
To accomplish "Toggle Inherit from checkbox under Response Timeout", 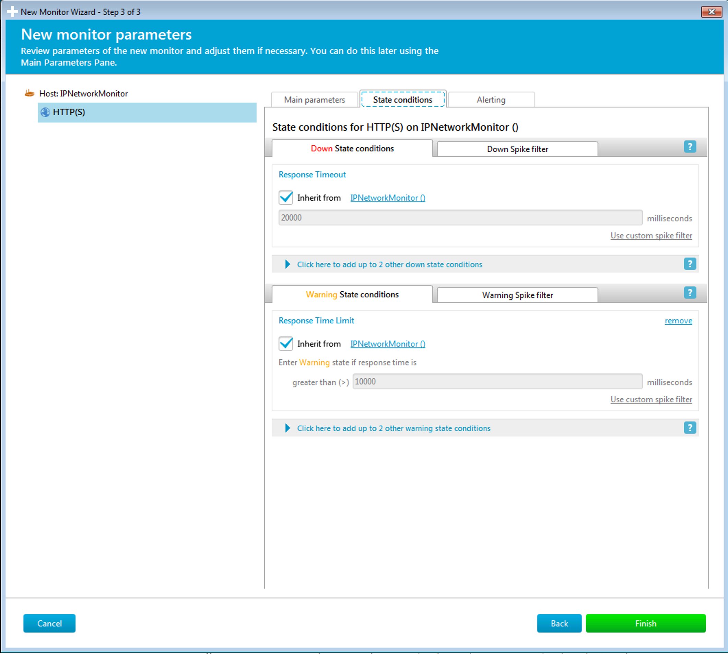I will (x=286, y=198).
